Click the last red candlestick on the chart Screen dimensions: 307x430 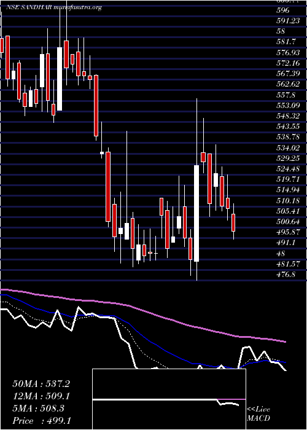pyautogui.click(x=233, y=222)
